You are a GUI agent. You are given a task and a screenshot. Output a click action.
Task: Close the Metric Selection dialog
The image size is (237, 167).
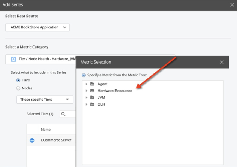point(222,62)
